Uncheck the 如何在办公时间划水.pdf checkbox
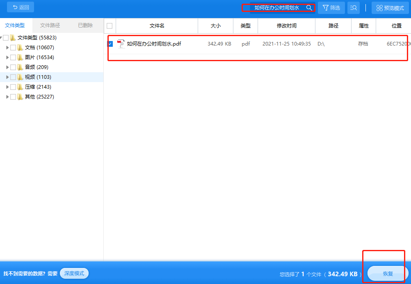This screenshot has height=284, width=411. coord(110,44)
